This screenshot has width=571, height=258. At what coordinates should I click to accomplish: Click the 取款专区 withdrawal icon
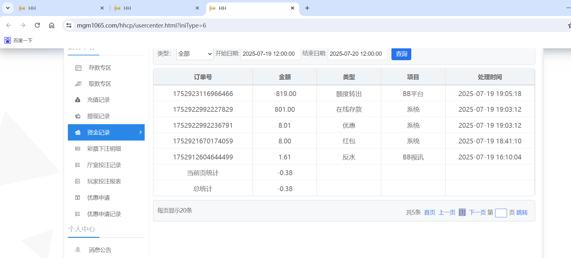coord(78,84)
